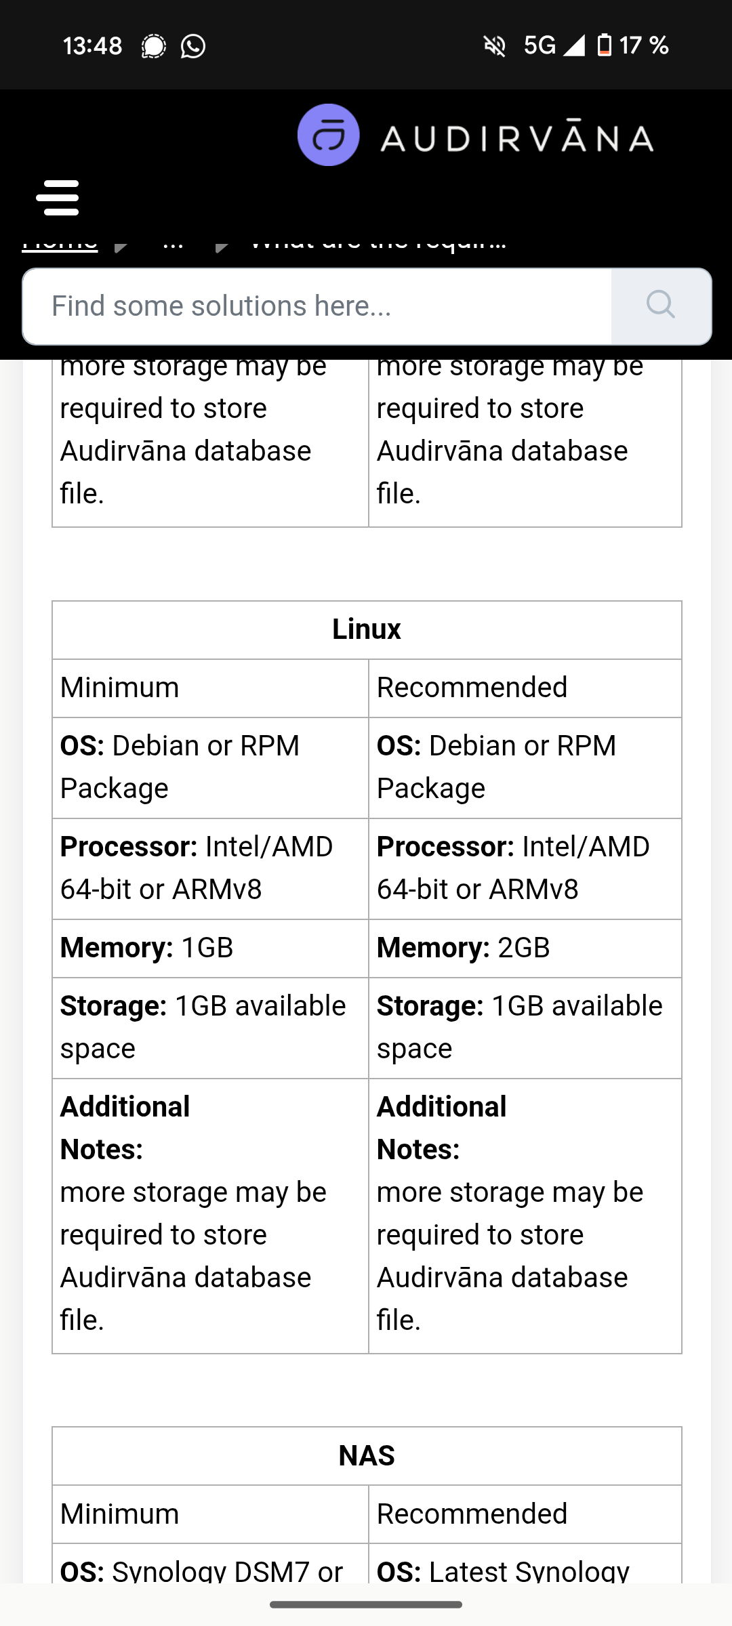732x1626 pixels.
Task: Tap the WhatsApp notification icon
Action: (193, 46)
